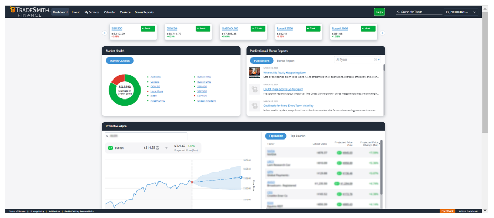Viewport: 494px width, 218px height.
Task: Open Canada in the Market Health list
Action: click(x=155, y=82)
